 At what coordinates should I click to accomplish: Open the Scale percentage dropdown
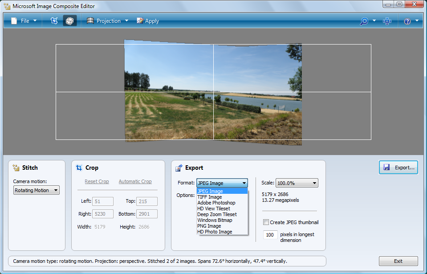(297, 183)
